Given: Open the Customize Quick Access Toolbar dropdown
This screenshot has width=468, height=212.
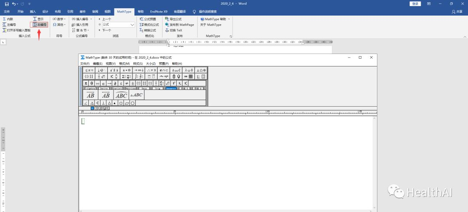Looking at the screenshot, I should coord(29,4).
